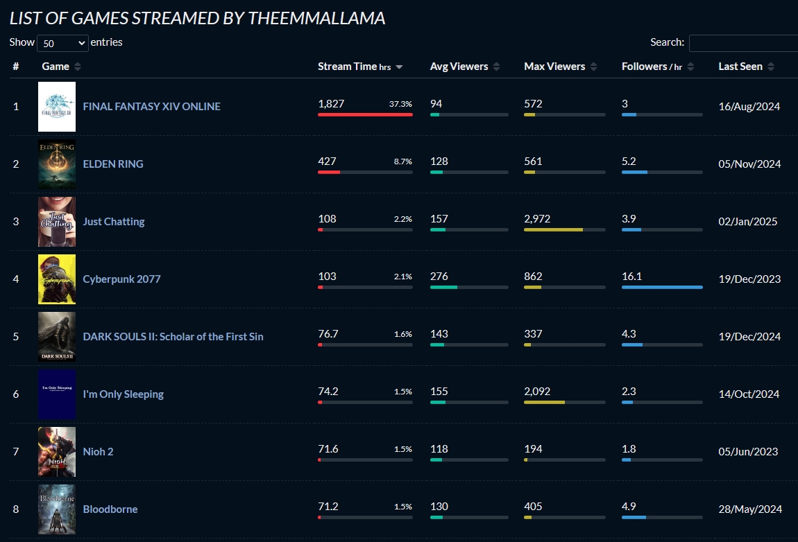Click Nioh 2 cover thumbnail

pos(57,451)
